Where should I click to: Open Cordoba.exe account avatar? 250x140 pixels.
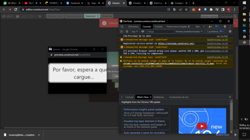(x=235, y=17)
